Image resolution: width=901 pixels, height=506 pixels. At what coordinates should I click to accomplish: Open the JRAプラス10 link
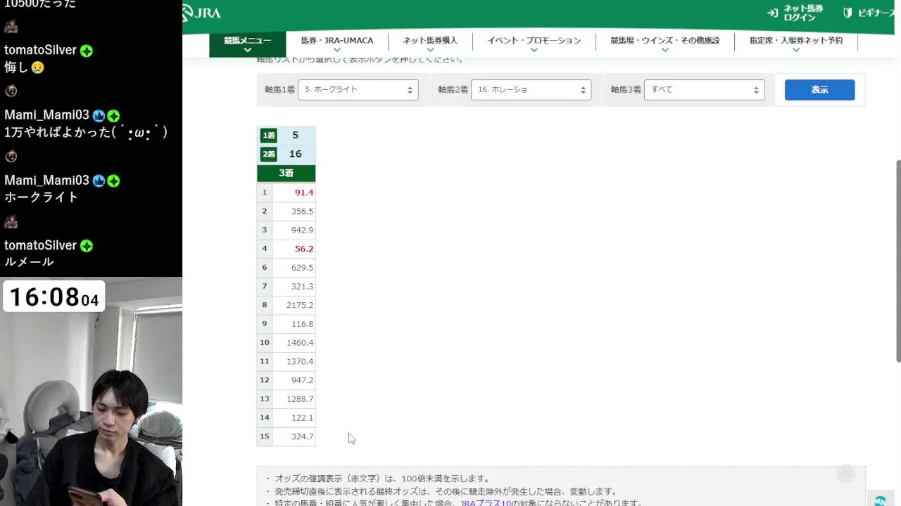(485, 503)
